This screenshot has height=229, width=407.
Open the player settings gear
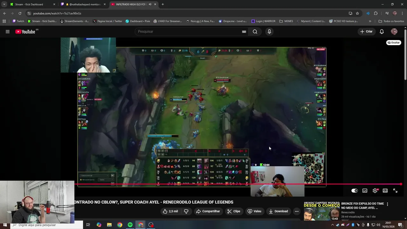(x=375, y=191)
